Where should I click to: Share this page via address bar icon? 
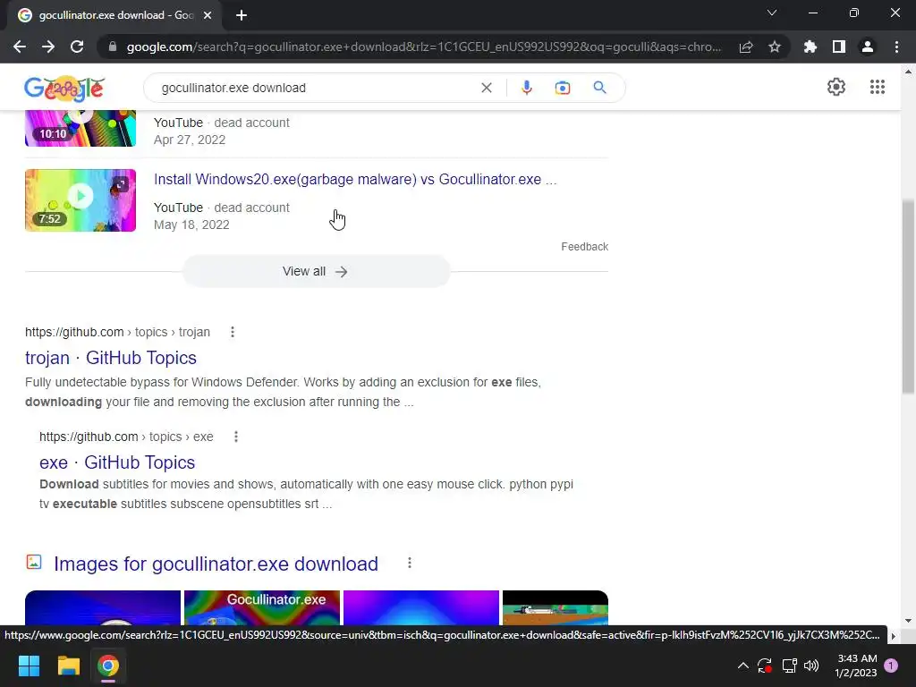pos(746,47)
